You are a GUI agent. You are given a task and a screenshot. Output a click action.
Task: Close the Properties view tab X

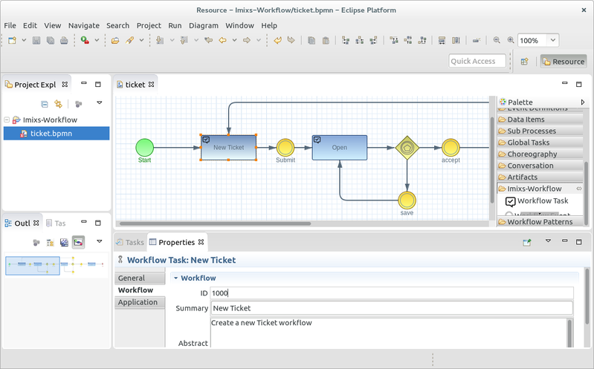(201, 242)
